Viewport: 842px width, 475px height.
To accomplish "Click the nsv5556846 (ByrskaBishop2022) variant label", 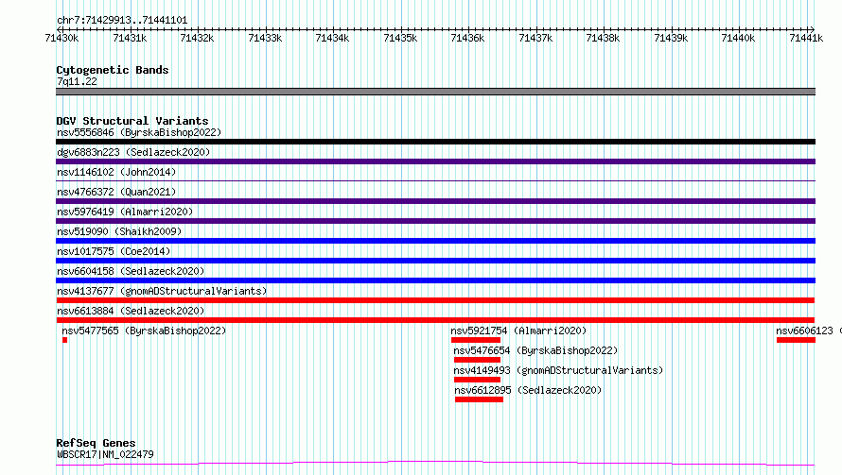I will pos(139,132).
